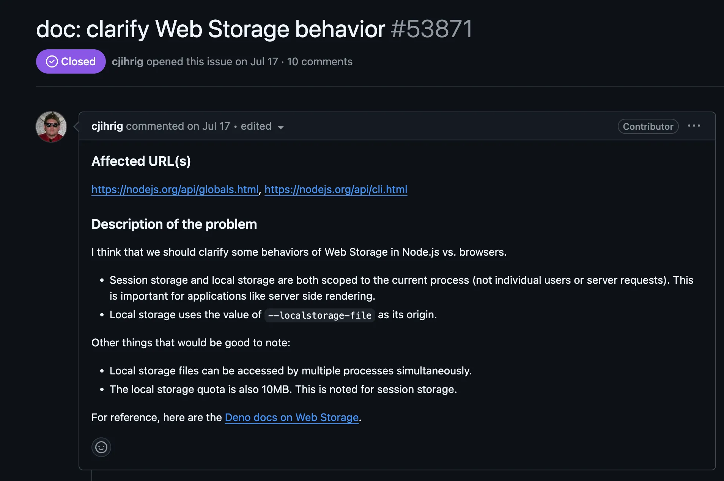
Task: Add an emoji reaction to the comment
Action: [x=101, y=447]
